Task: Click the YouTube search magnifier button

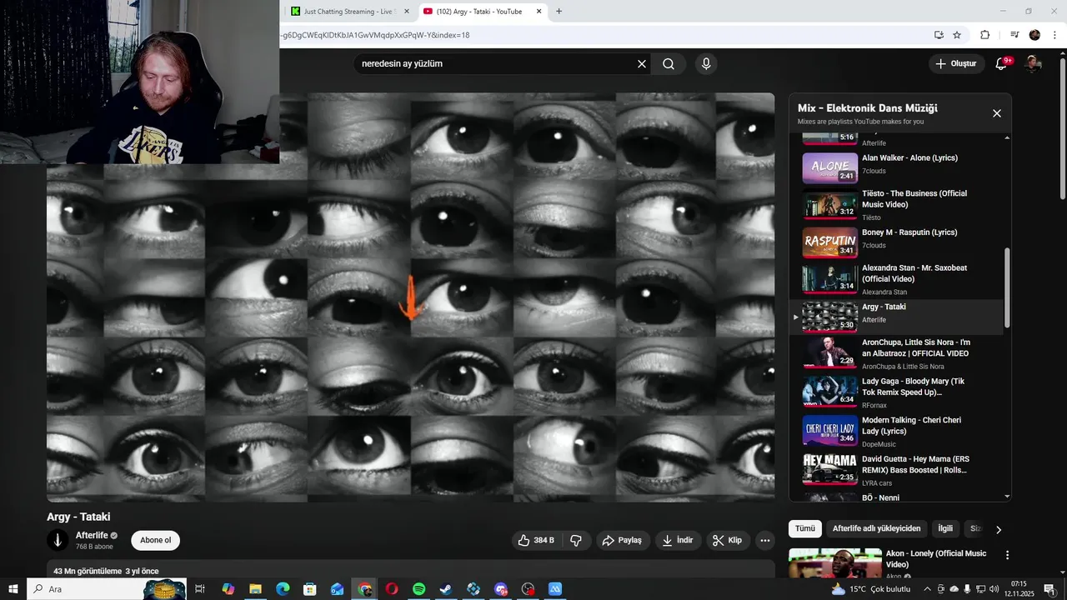Action: pos(669,64)
